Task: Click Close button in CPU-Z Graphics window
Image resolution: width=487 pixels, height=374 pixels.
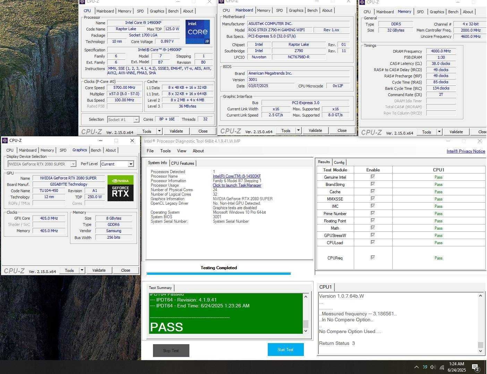Action: click(126, 271)
